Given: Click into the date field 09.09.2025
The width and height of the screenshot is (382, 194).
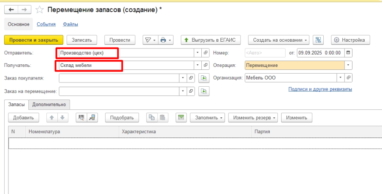Looking at the screenshot, I should point(321,53).
